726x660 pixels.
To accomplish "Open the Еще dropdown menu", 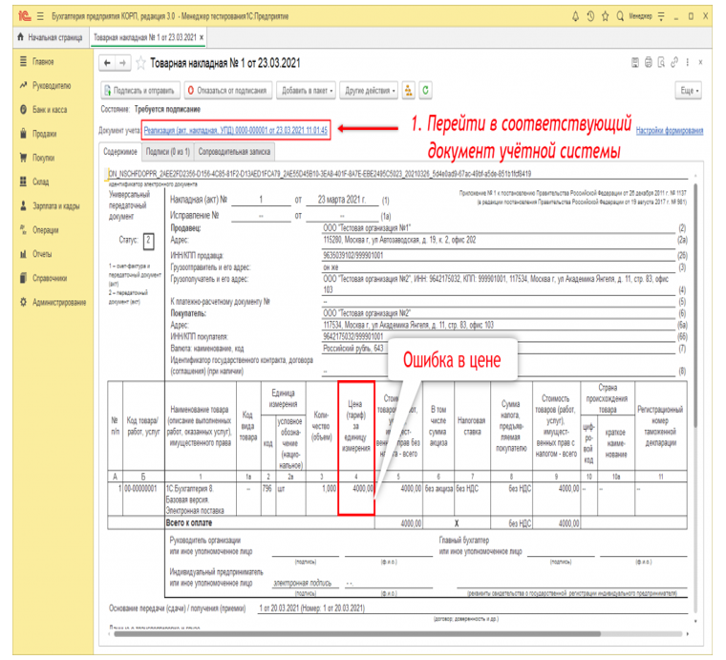I will point(689,90).
